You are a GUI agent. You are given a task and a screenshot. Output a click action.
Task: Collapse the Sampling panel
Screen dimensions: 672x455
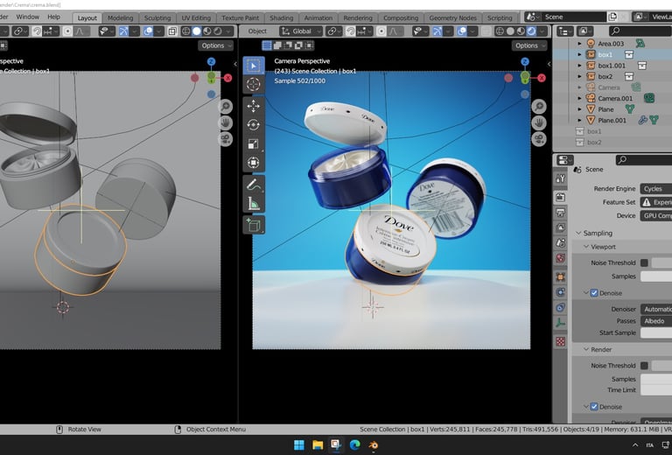click(578, 233)
